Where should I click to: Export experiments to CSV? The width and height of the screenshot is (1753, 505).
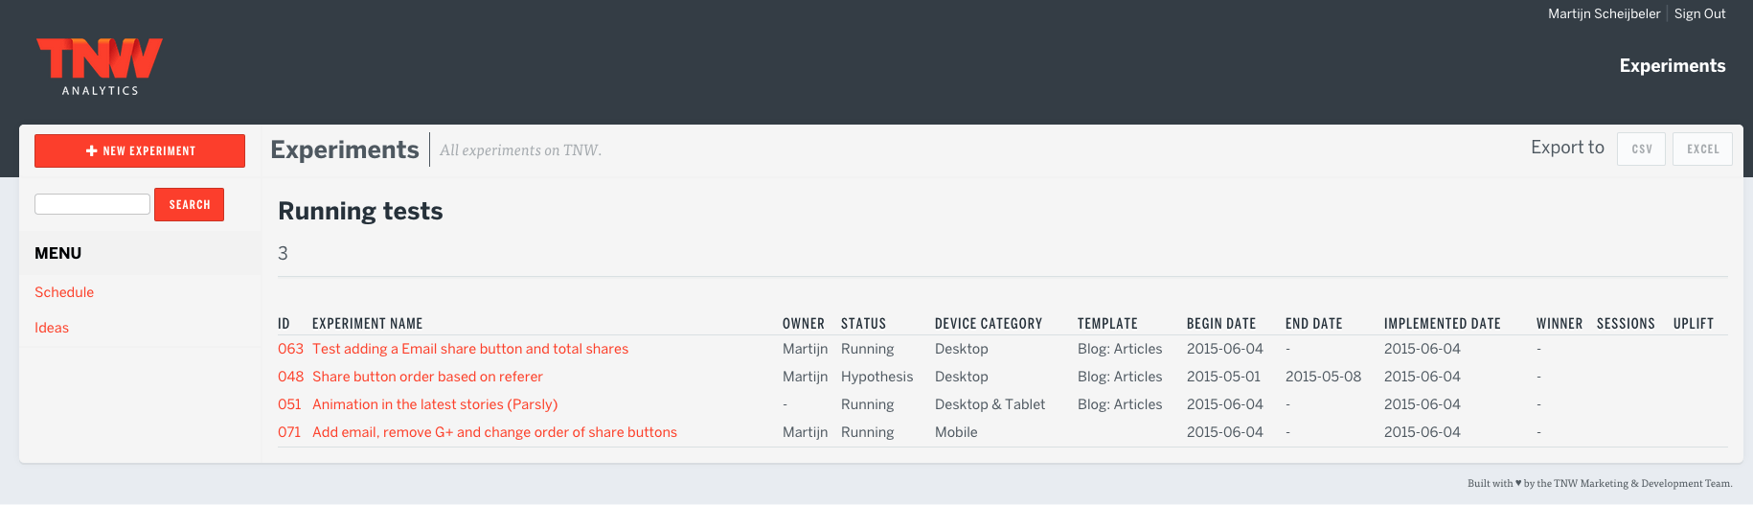(1641, 149)
